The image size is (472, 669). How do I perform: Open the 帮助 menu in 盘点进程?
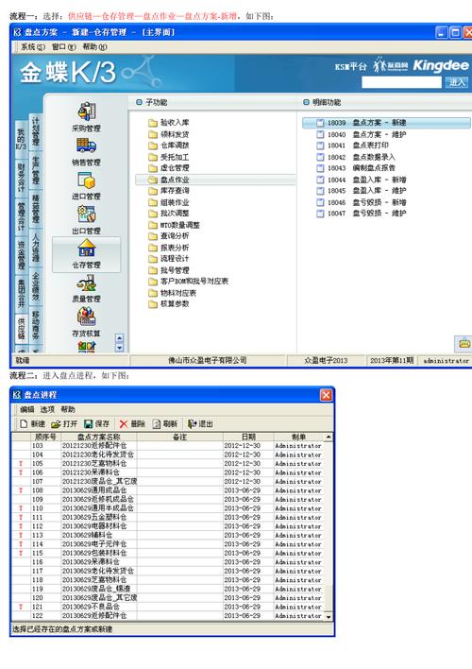pos(68,409)
